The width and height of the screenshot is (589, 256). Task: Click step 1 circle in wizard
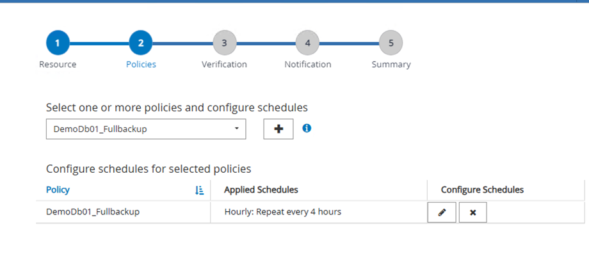[x=58, y=43]
